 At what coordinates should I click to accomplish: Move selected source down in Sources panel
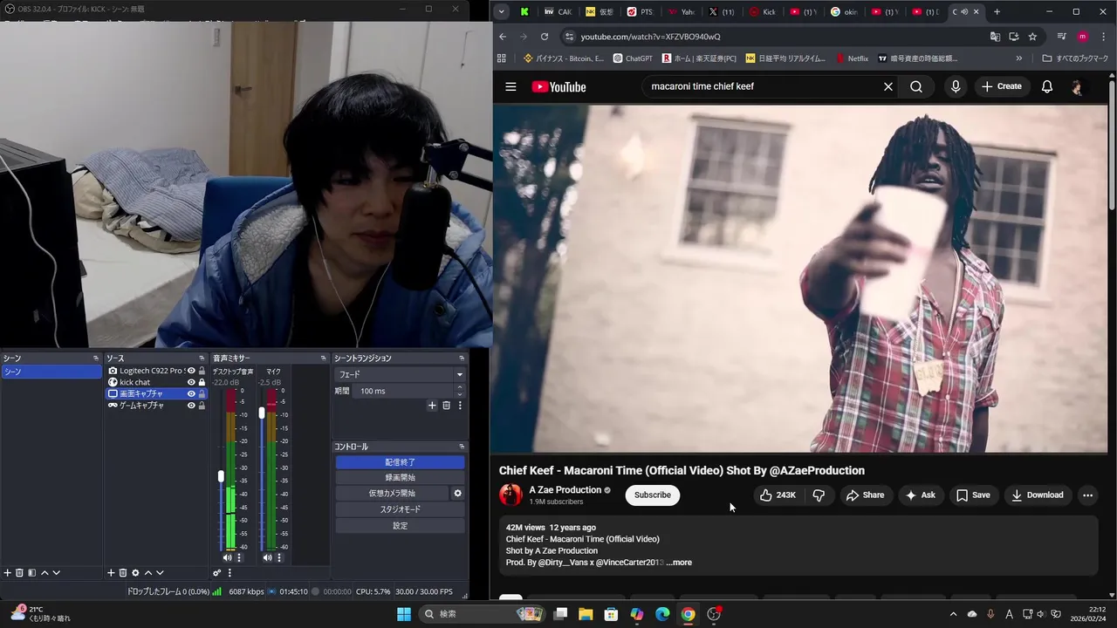click(x=160, y=573)
